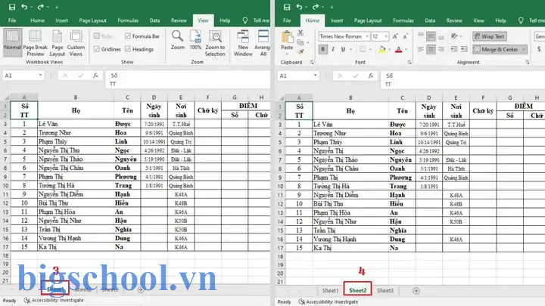Screen dimensions: 545x306
Task: Apply the red font color
Action: [x=399, y=49]
